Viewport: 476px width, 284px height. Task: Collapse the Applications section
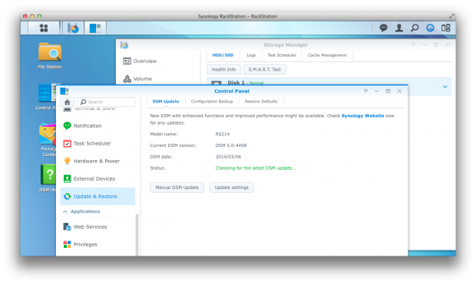point(65,211)
